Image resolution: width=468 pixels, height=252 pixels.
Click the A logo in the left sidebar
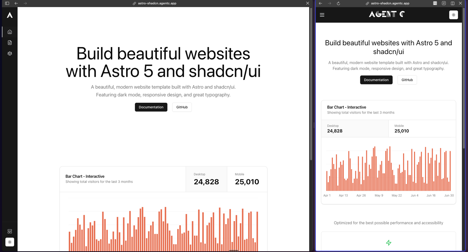click(10, 15)
